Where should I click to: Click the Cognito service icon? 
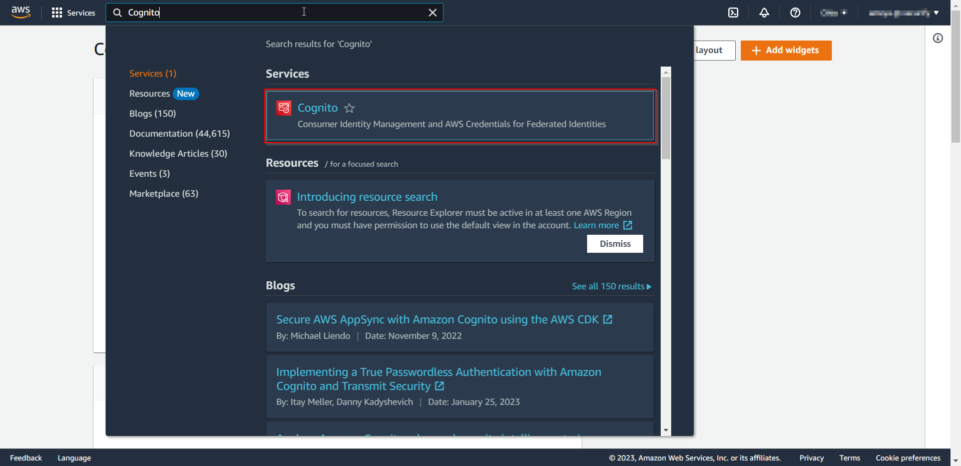tap(284, 108)
